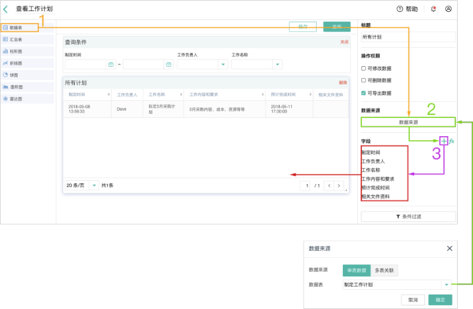The image size is (473, 309).
Task: Add a field with plus icon
Action: [444, 141]
